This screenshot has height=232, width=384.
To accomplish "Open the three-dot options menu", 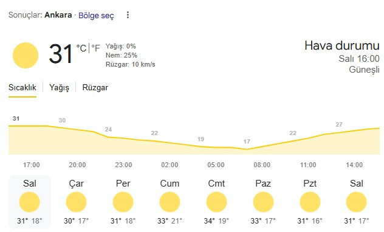I will point(128,15).
